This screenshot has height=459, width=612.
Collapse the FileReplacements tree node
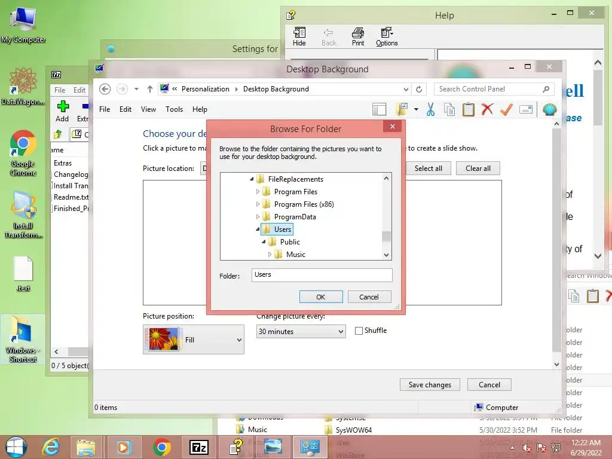[x=252, y=179]
